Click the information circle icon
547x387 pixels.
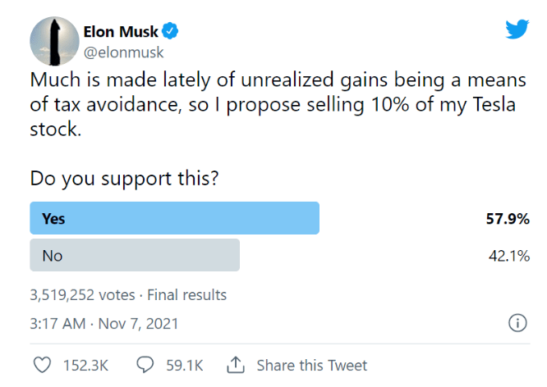(x=517, y=324)
